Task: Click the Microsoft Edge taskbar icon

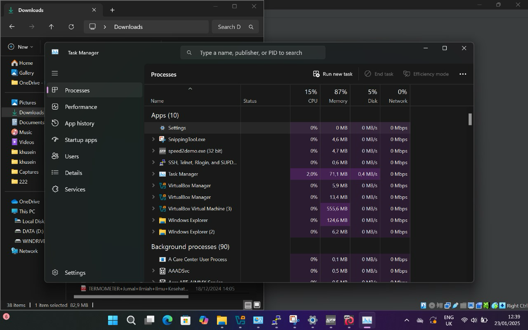Action: tap(167, 320)
